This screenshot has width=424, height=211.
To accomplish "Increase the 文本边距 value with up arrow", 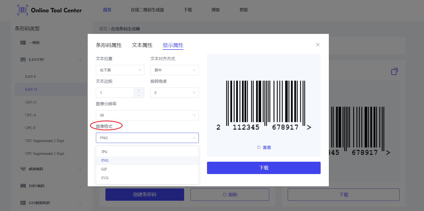I will (139, 90).
